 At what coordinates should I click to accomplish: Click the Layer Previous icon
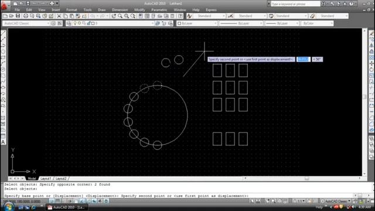[x=164, y=23]
